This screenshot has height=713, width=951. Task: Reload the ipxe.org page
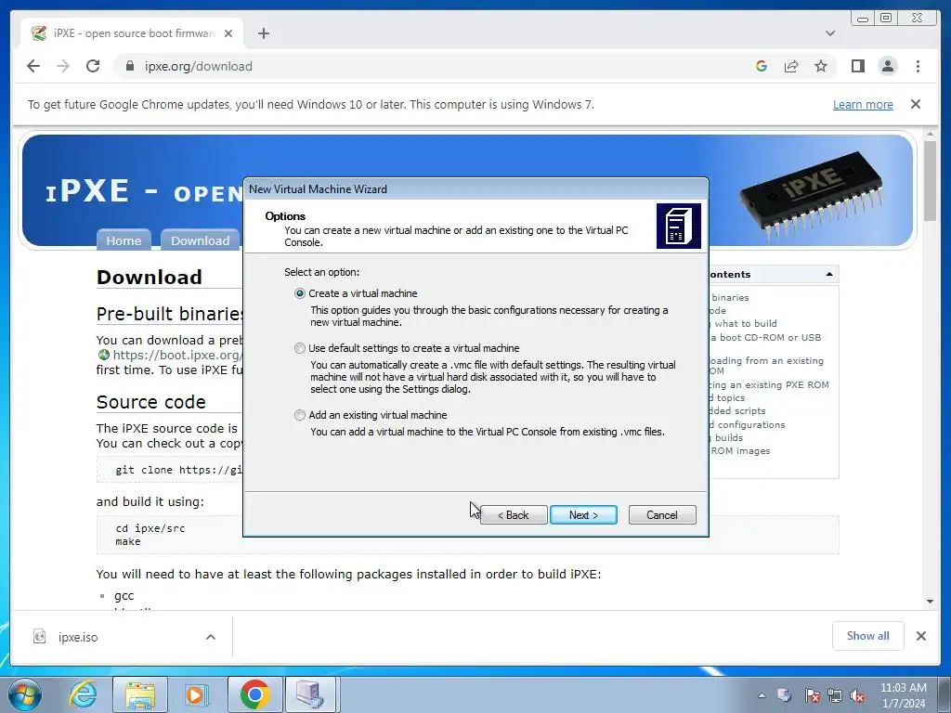(x=93, y=66)
